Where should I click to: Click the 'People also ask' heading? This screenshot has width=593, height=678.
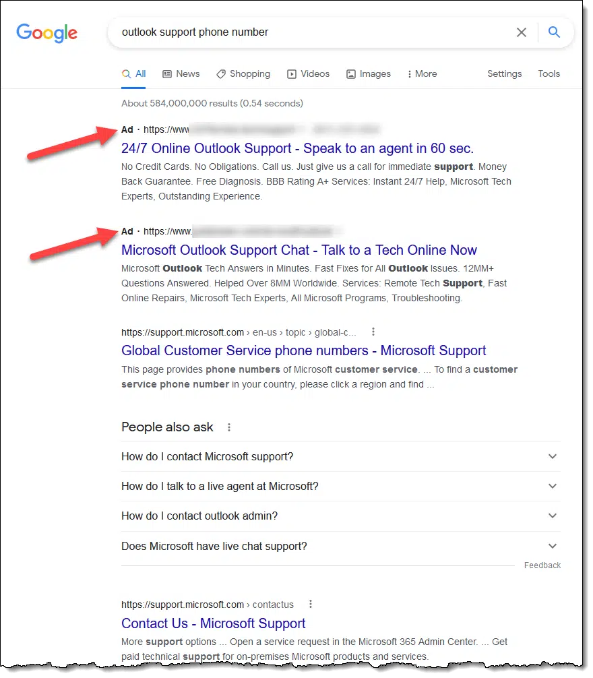167,427
